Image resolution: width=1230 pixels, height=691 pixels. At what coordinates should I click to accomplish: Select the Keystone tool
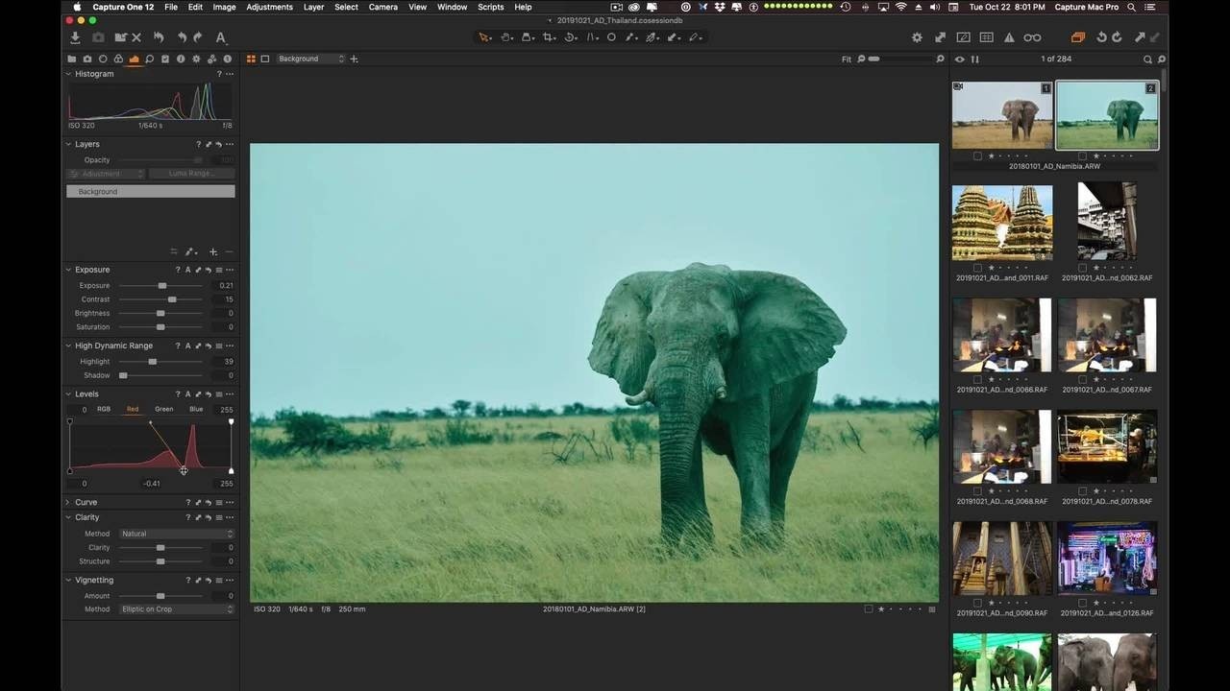pos(592,37)
